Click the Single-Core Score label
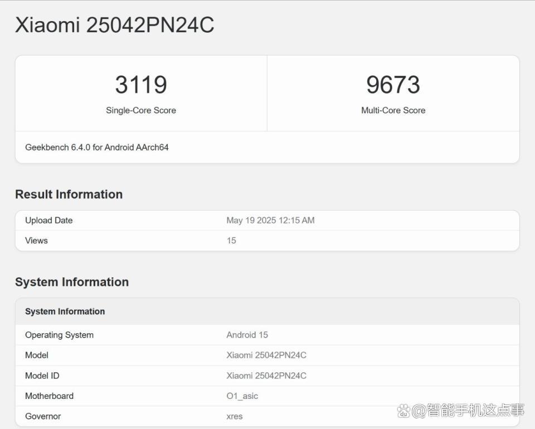The height and width of the screenshot is (429, 535). pos(141,110)
